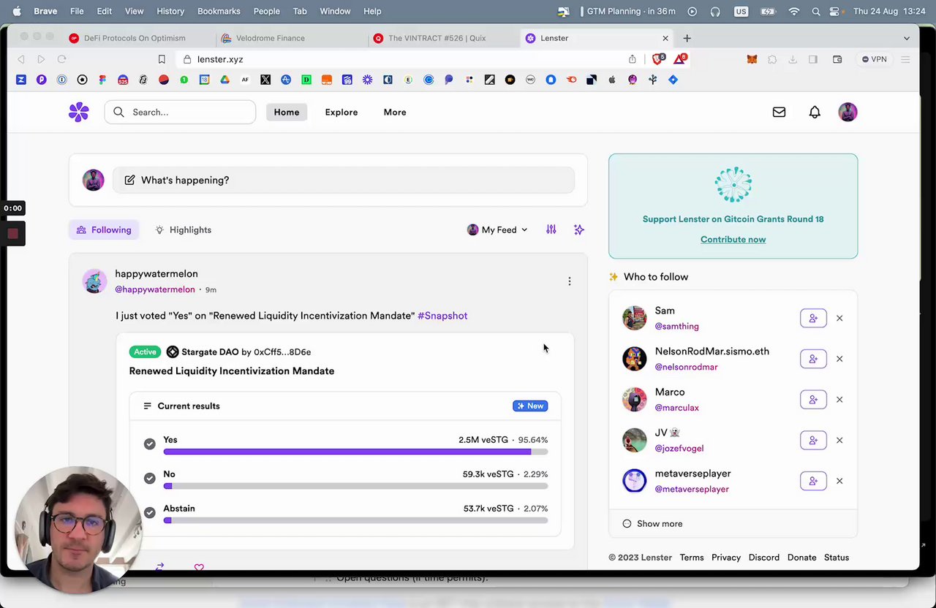Toggle the Brave VPN button
936x608 pixels.
coord(874,59)
